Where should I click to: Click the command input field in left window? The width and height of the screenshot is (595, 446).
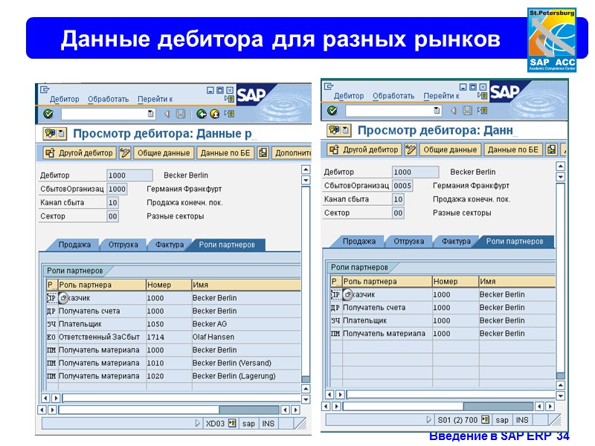point(108,114)
